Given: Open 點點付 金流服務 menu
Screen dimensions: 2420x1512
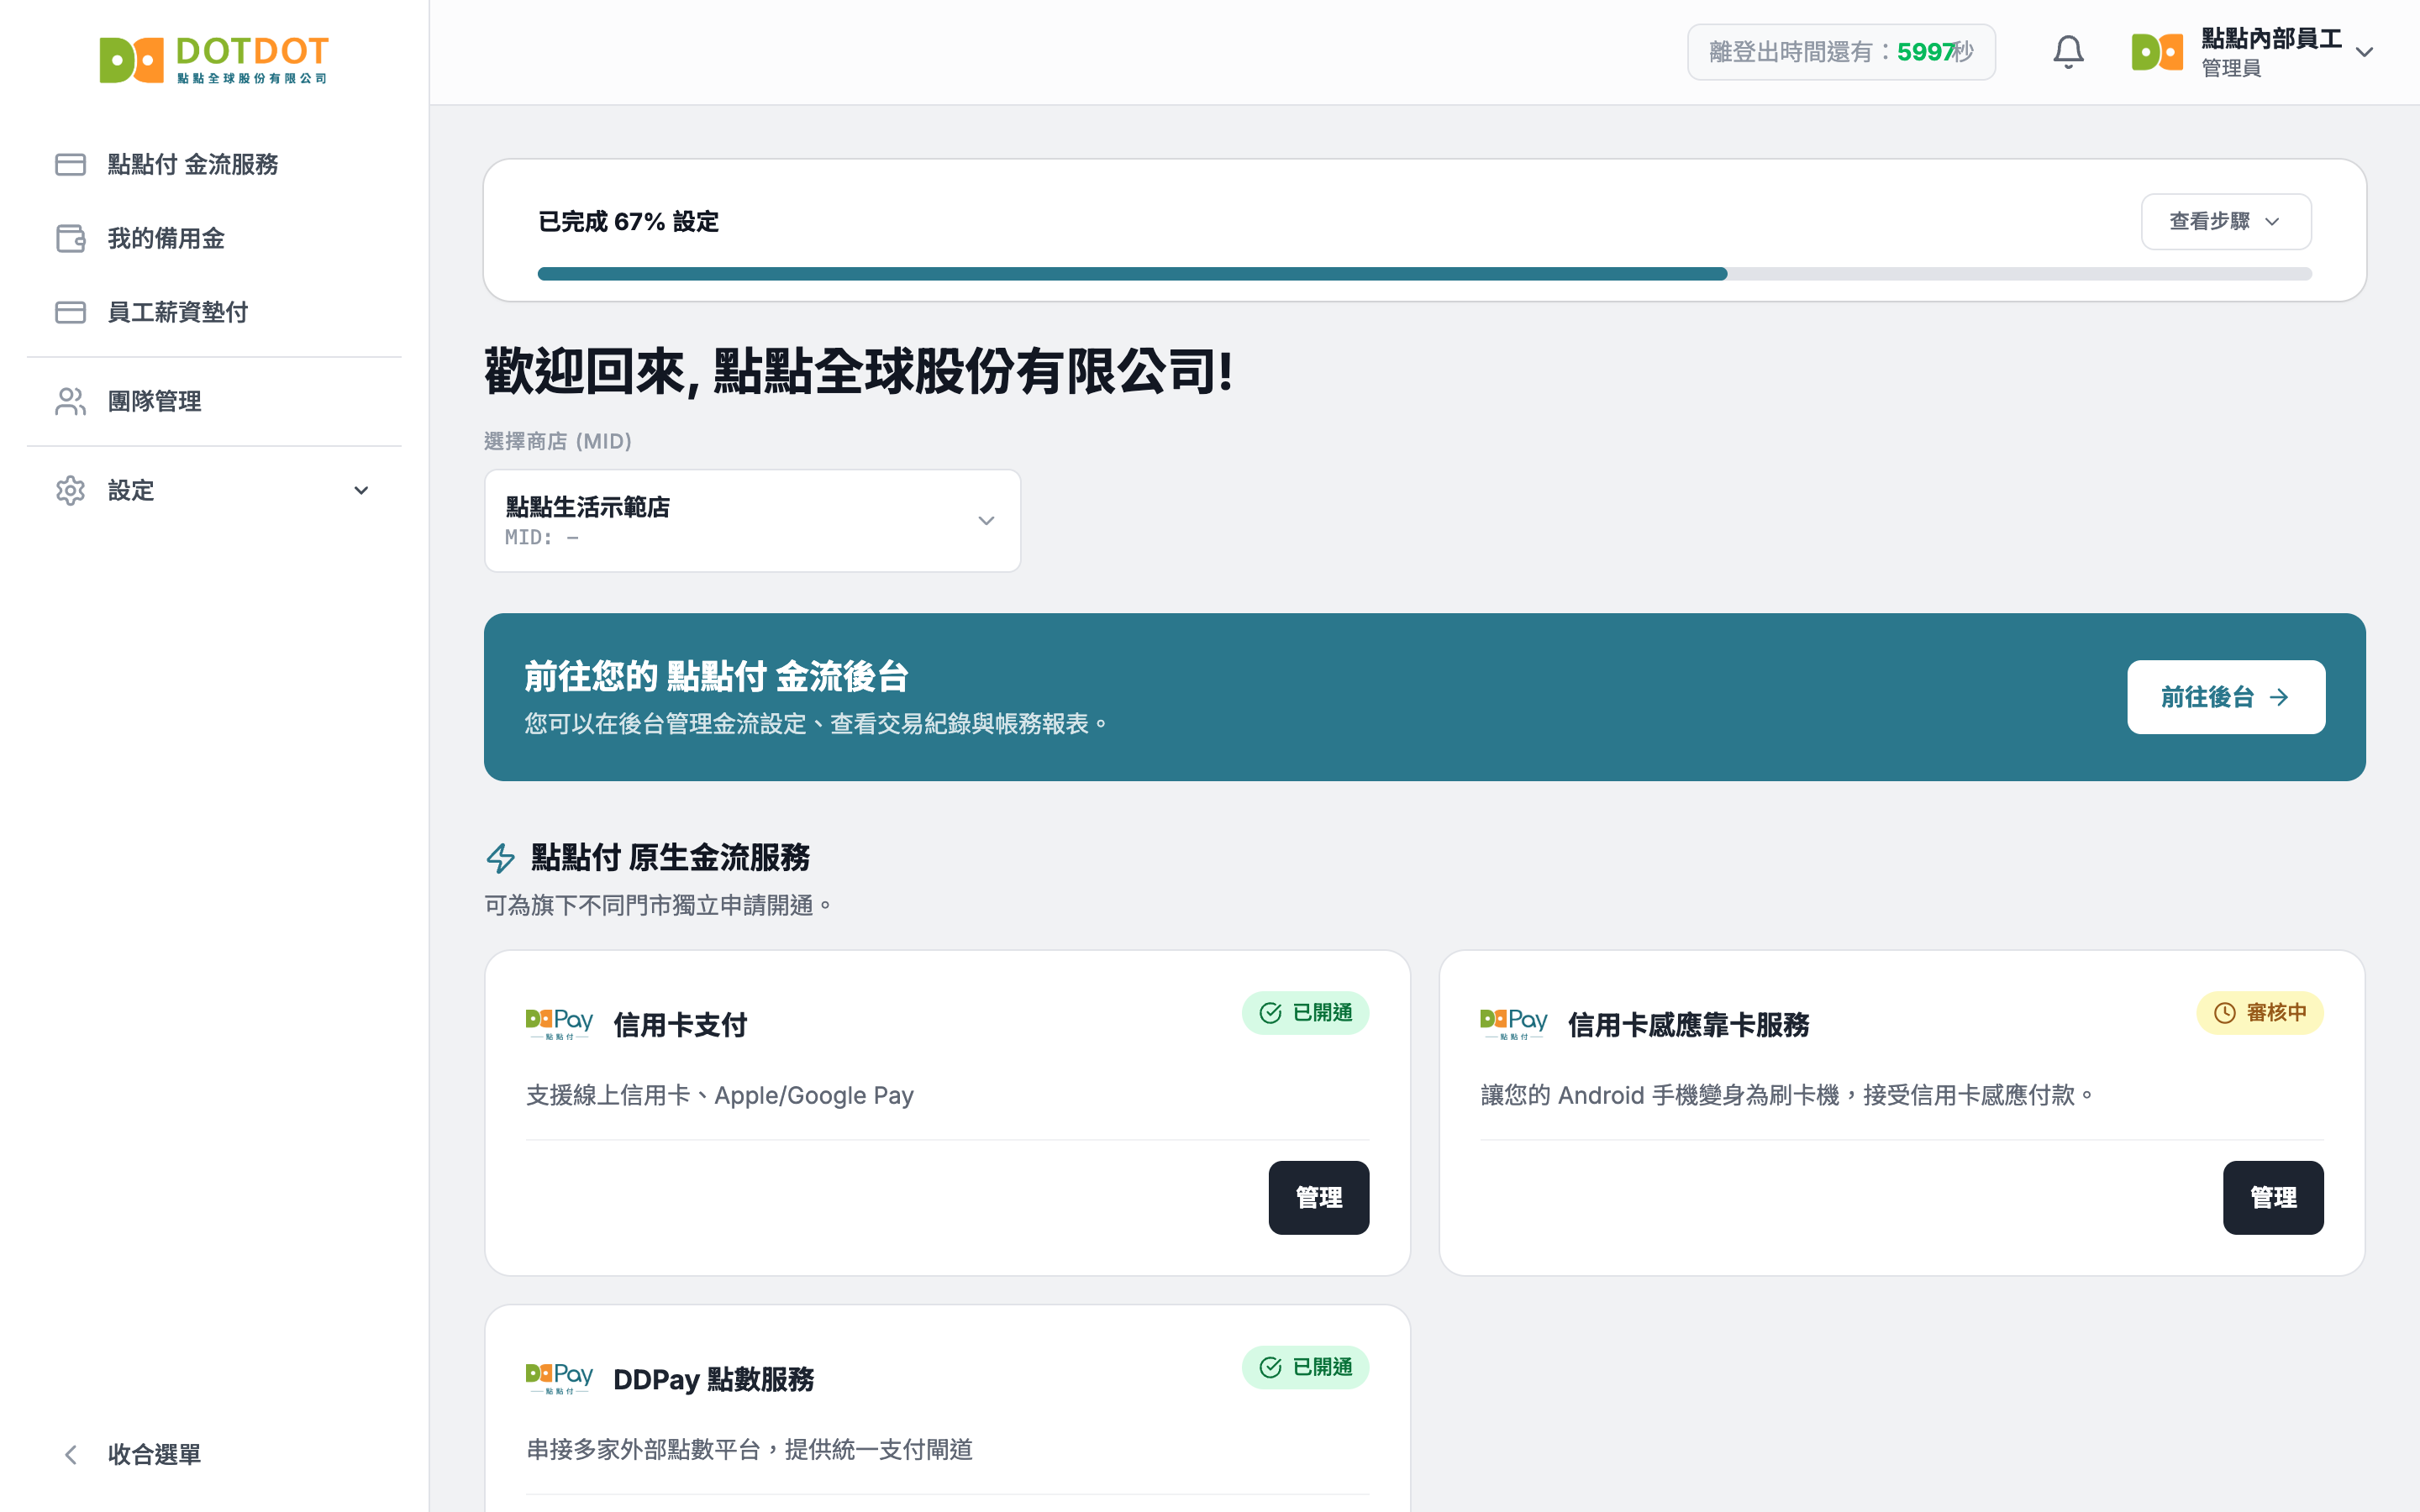Looking at the screenshot, I should point(214,164).
